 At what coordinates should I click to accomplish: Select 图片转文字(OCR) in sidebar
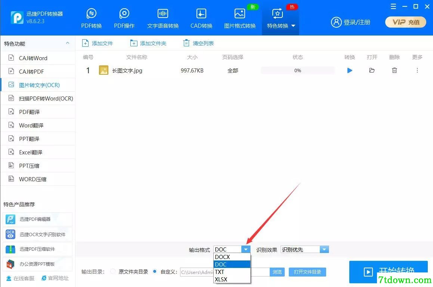[38, 85]
